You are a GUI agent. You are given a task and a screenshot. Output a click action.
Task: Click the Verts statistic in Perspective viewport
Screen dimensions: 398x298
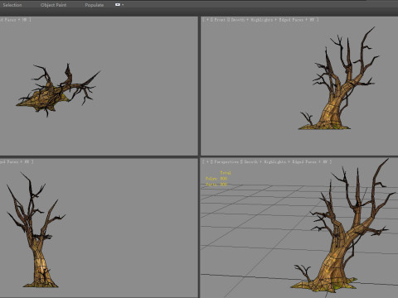[x=216, y=185]
